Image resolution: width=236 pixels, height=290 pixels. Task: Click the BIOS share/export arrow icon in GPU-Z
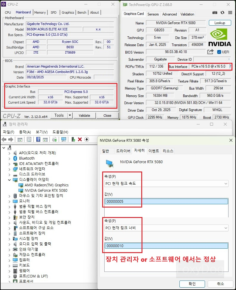pyautogui.click(x=210, y=52)
